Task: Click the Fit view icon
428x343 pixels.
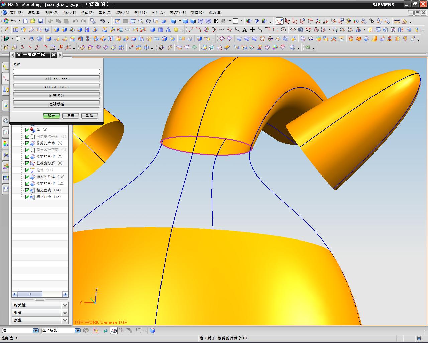Action: (118, 21)
